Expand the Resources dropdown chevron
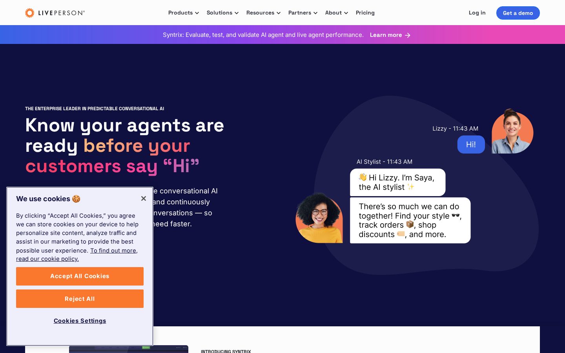The width and height of the screenshot is (565, 353). (x=279, y=13)
